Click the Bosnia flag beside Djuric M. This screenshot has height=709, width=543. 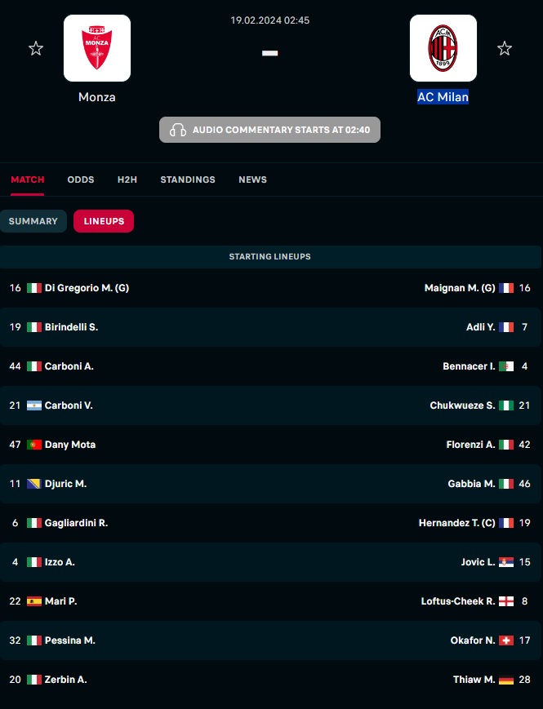pyautogui.click(x=34, y=484)
